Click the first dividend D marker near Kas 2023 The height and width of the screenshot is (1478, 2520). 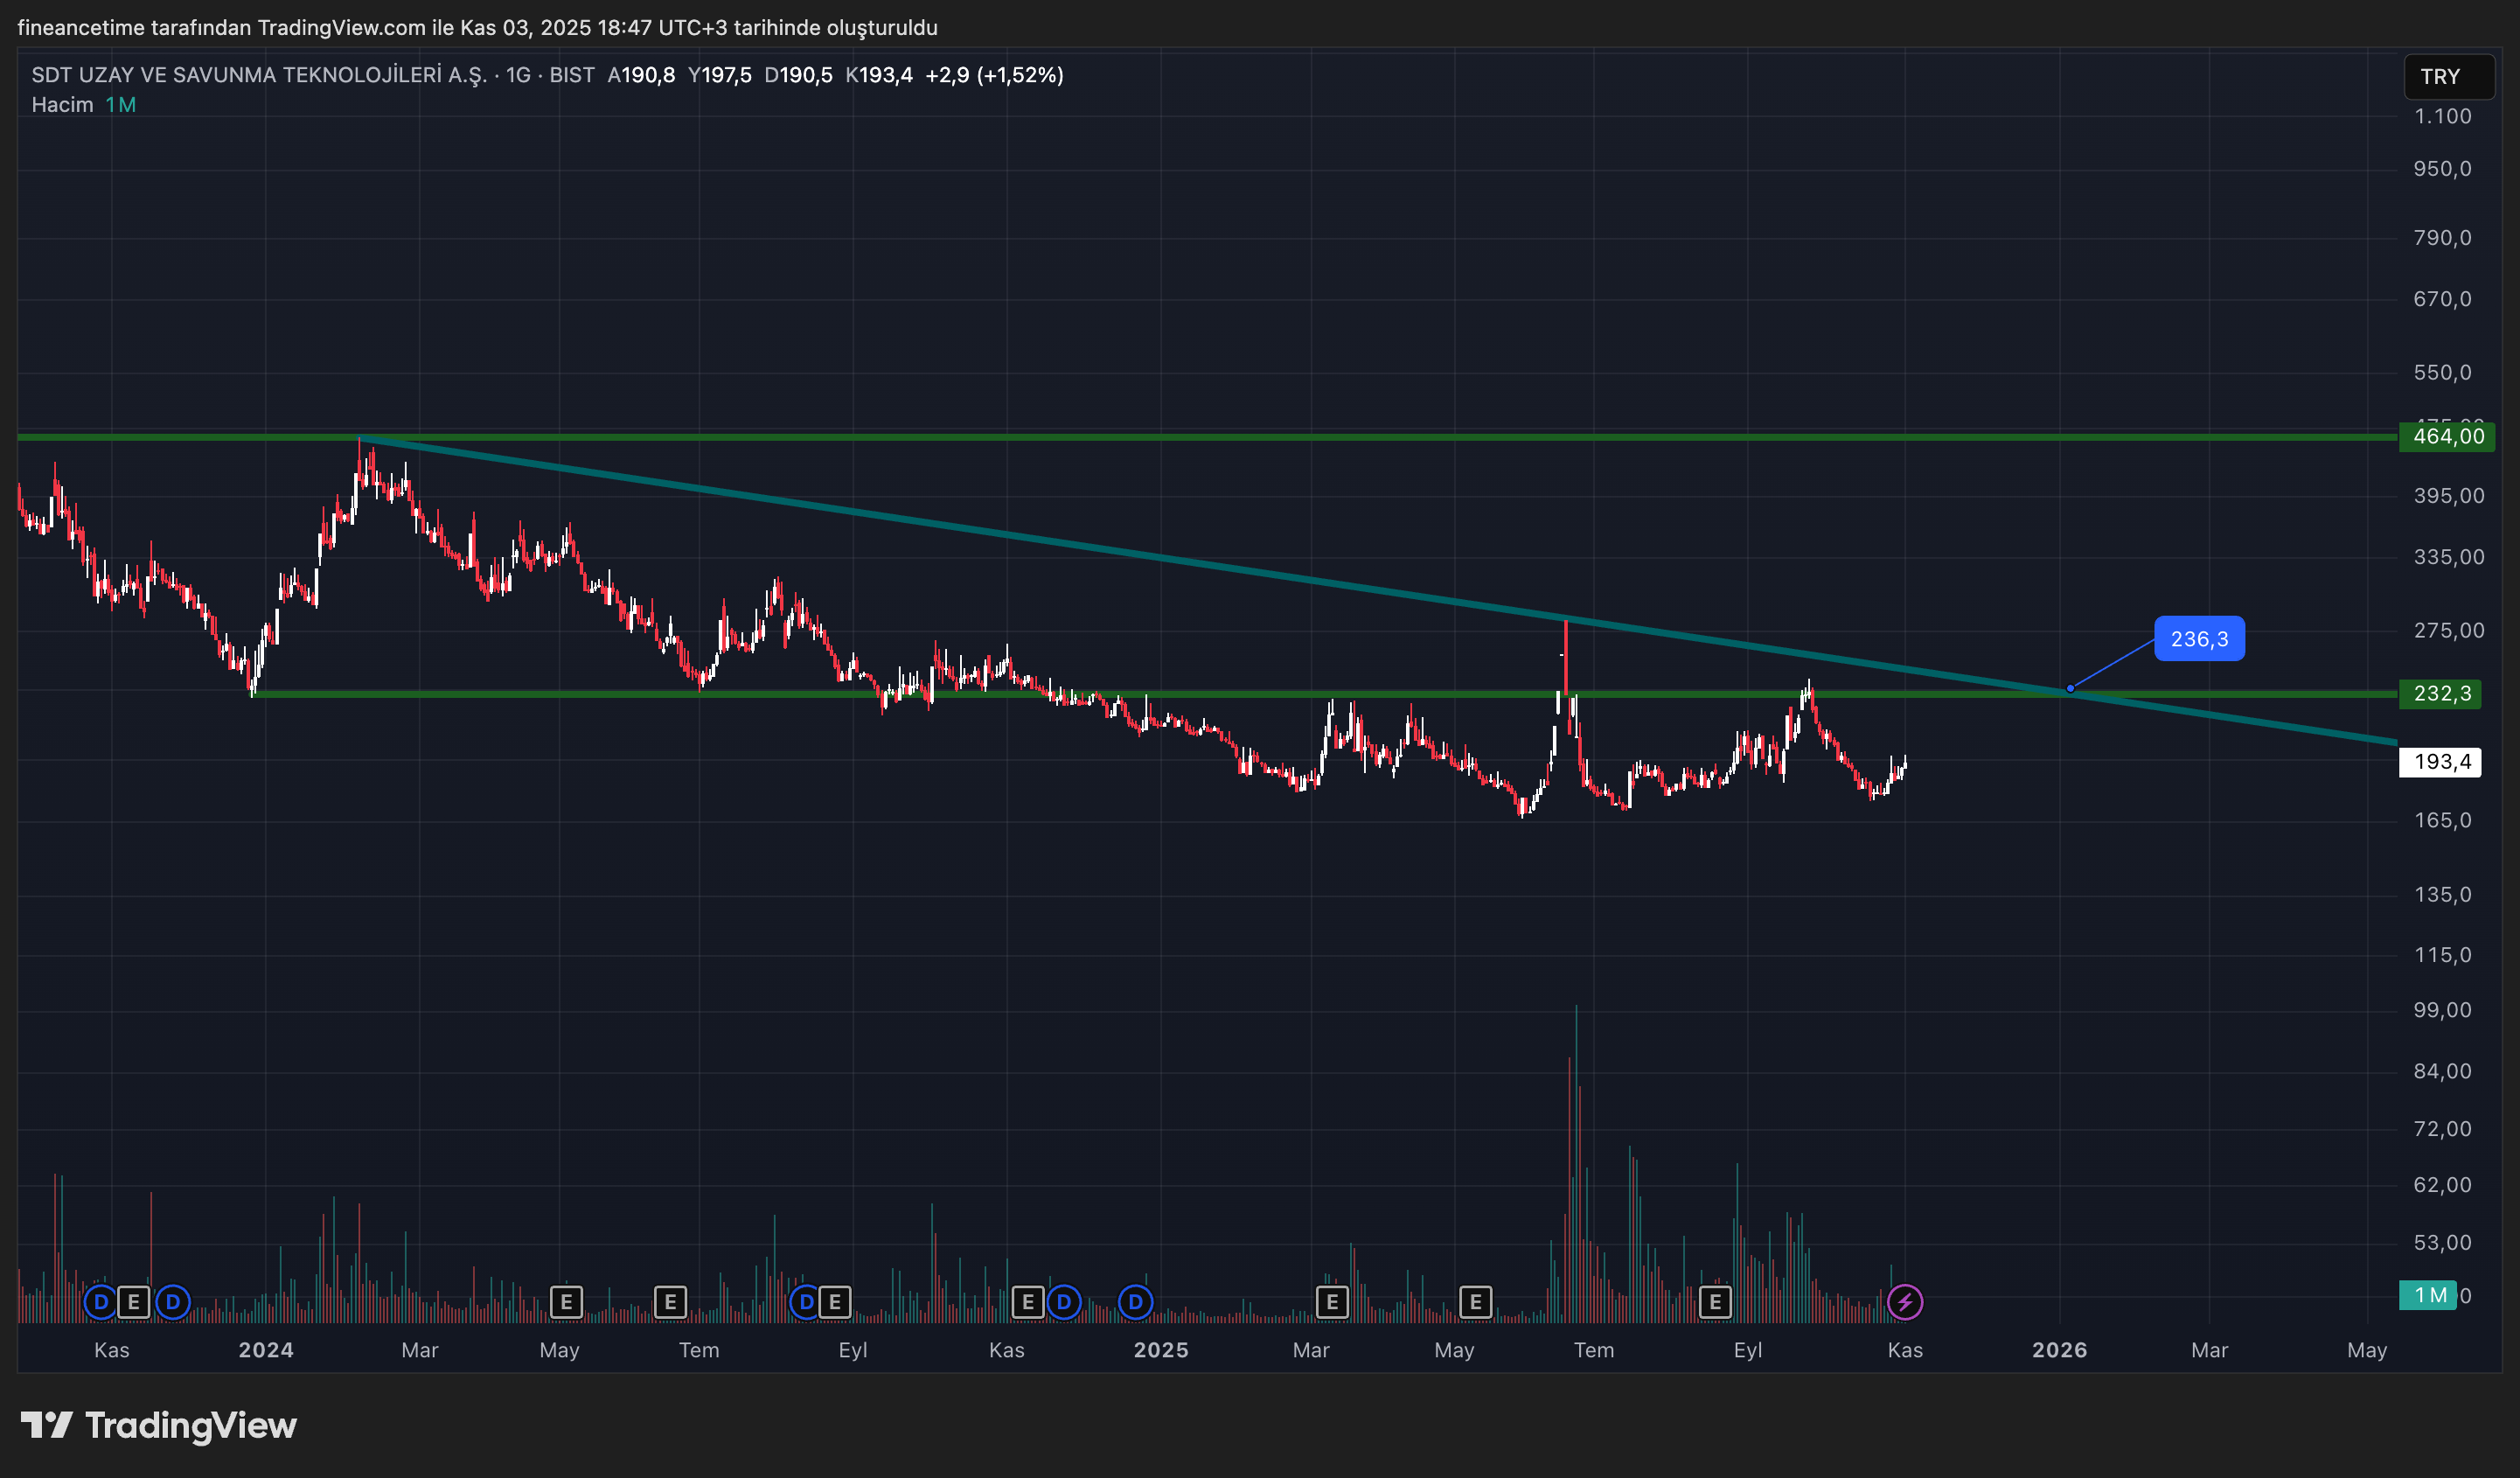pos(100,1302)
